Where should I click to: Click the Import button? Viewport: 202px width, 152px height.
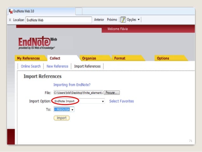click(61, 118)
